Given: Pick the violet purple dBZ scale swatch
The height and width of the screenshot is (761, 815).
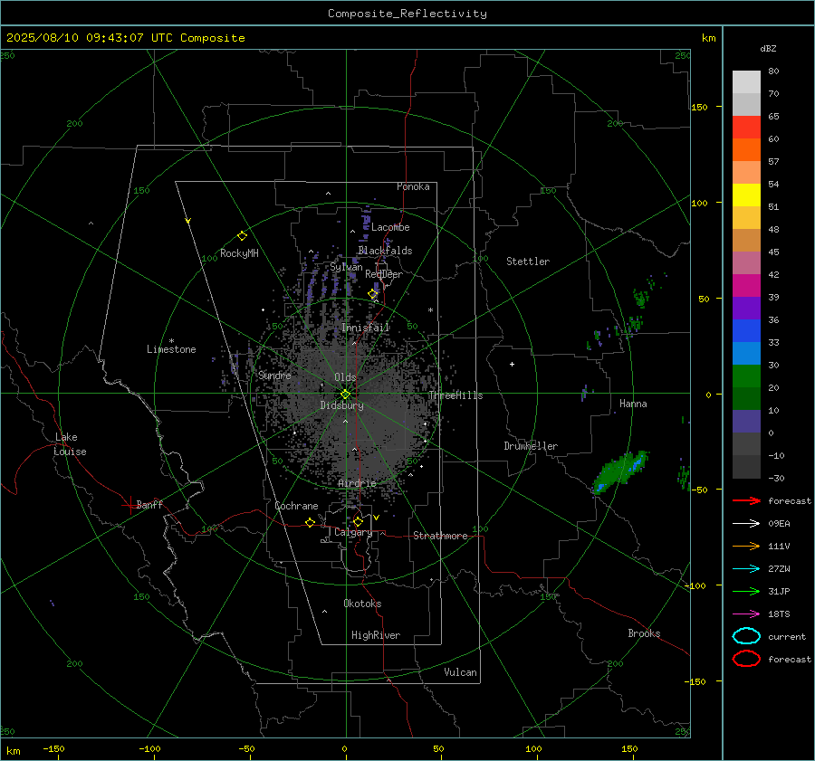Looking at the screenshot, I should (746, 309).
